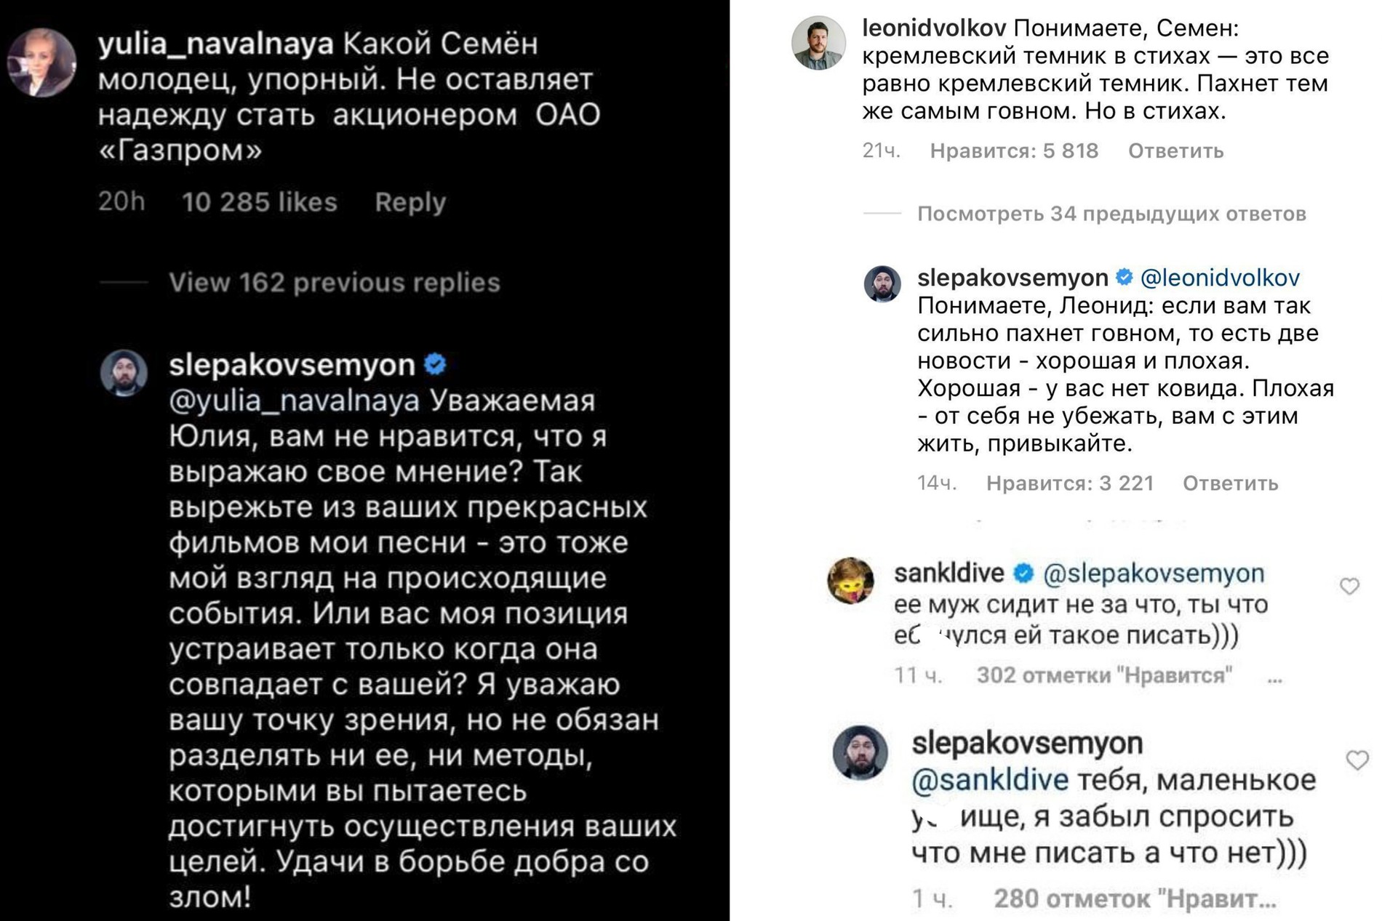Open @yulia_navalnaya mention in reply
1382x921 pixels.
point(295,401)
